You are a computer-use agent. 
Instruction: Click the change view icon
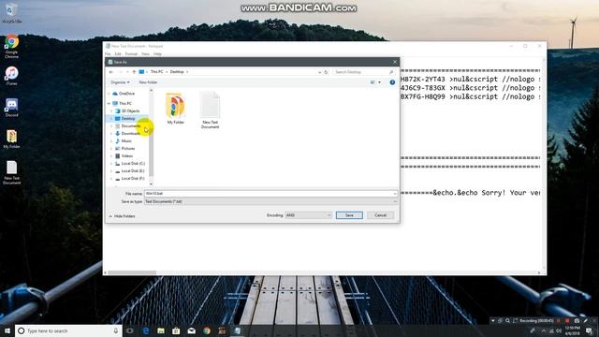(x=373, y=82)
